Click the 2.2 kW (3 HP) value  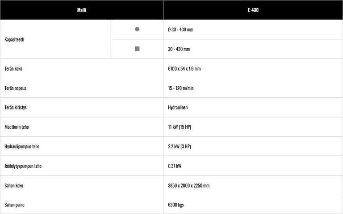[x=180, y=147]
